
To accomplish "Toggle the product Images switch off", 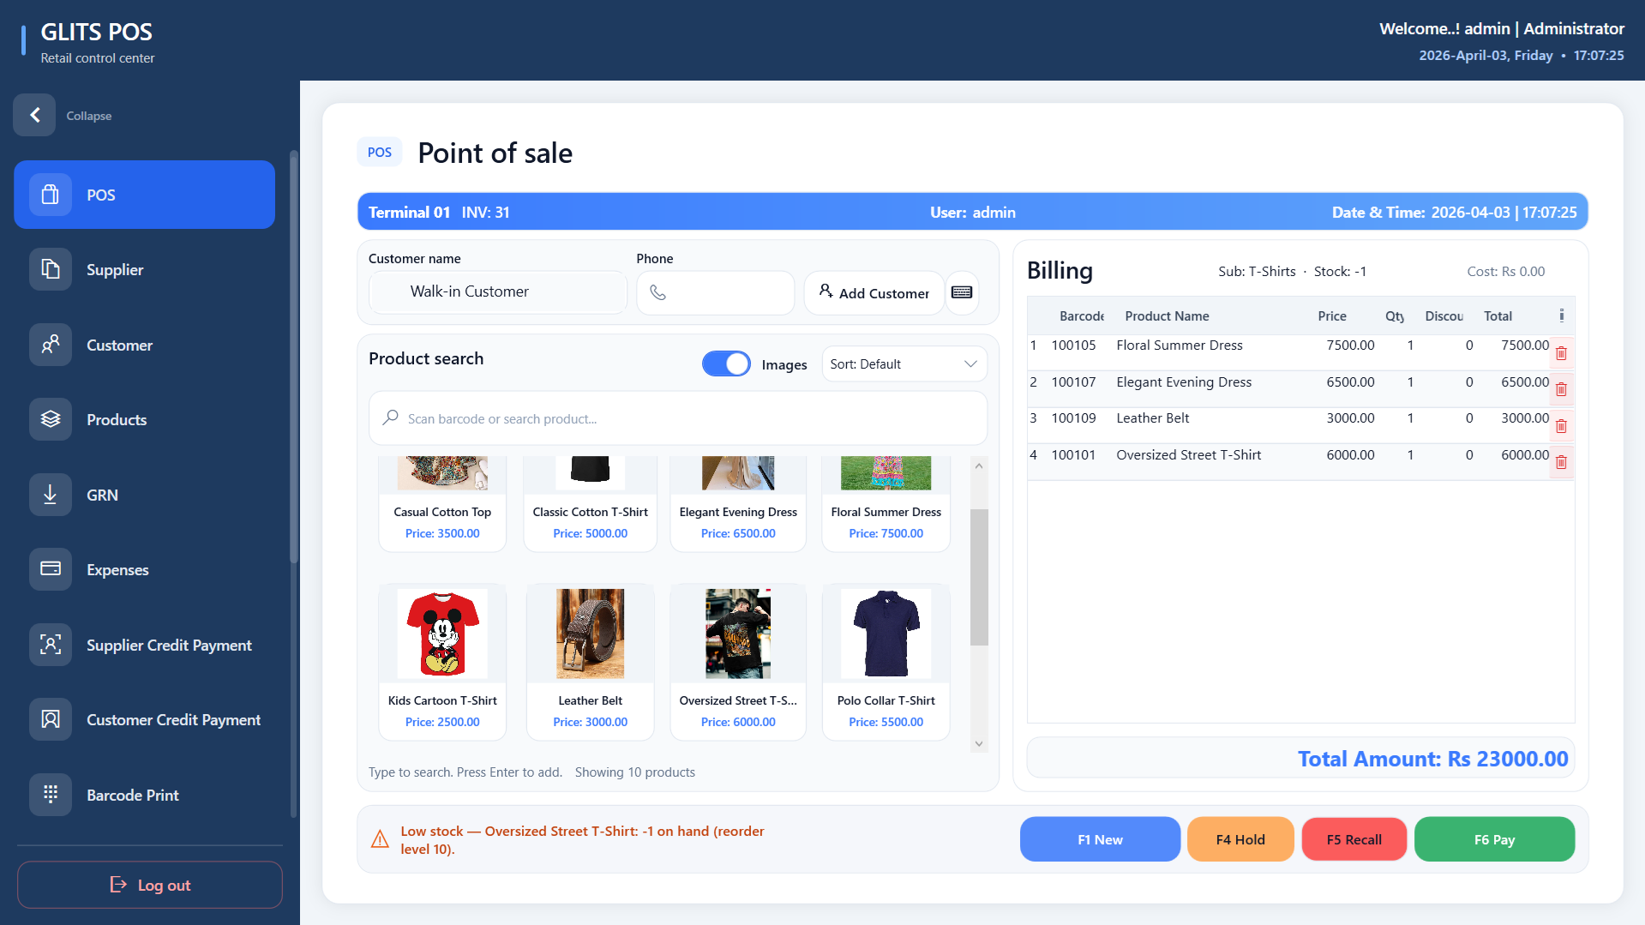I will pos(726,364).
